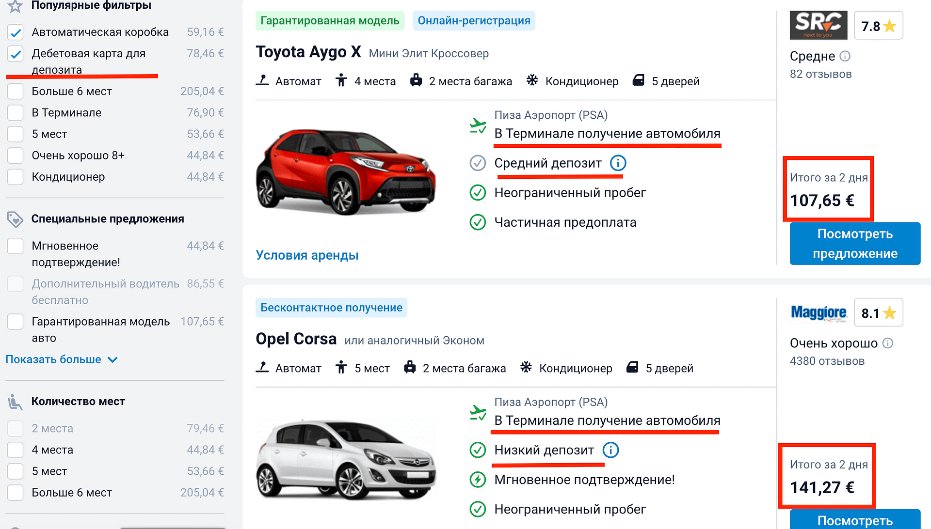Click the Гарантированная модель green tag
Viewport: 931px width, 529px height.
[x=330, y=21]
